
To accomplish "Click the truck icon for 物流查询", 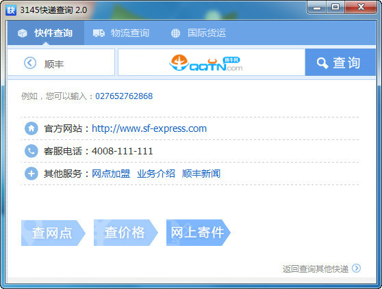I will (99, 33).
